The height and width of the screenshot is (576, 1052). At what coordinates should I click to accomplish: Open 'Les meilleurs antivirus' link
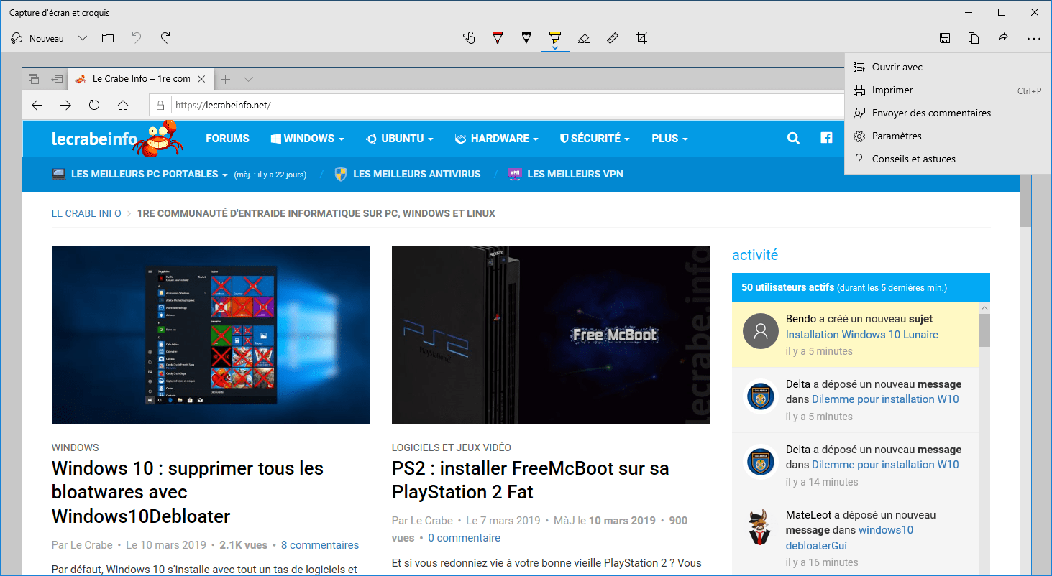point(408,174)
